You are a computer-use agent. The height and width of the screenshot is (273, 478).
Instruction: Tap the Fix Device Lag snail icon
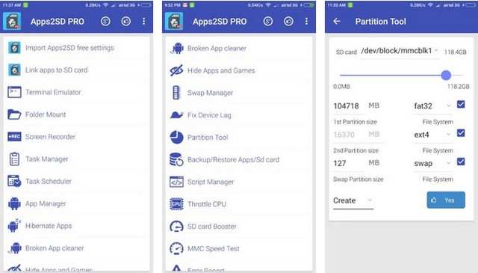point(176,115)
